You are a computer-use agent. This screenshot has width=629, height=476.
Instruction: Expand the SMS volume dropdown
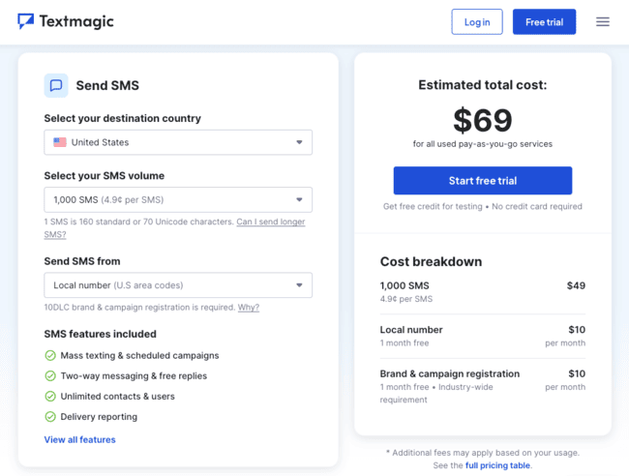click(178, 200)
